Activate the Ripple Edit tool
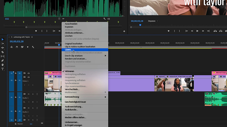The width and height of the screenshot is (227, 127). click(x=3, y=48)
